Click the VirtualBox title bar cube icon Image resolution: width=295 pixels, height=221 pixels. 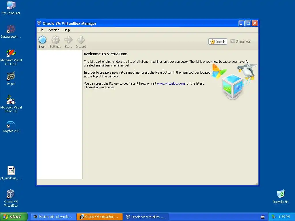tap(39, 23)
